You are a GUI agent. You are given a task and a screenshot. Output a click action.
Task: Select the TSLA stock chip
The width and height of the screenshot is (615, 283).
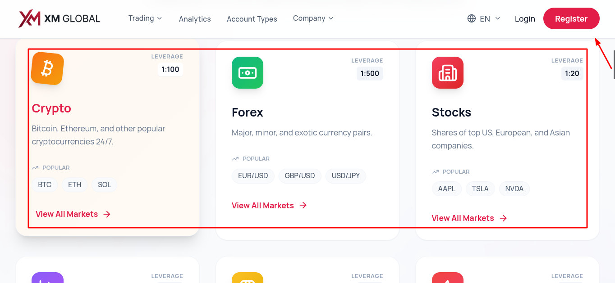click(x=480, y=189)
